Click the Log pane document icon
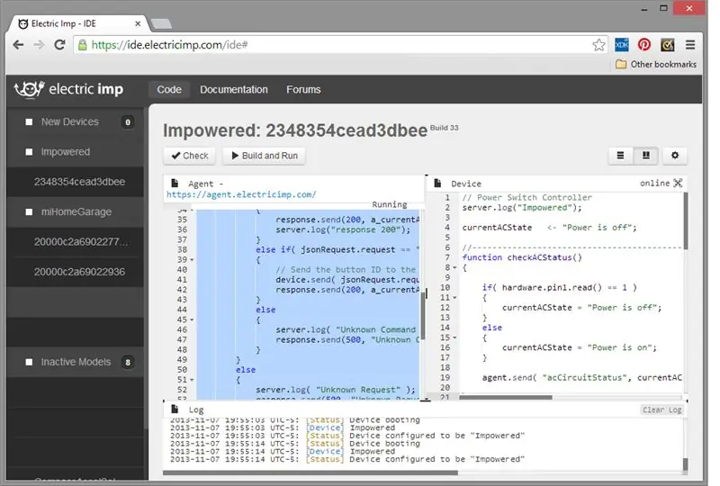 175,409
